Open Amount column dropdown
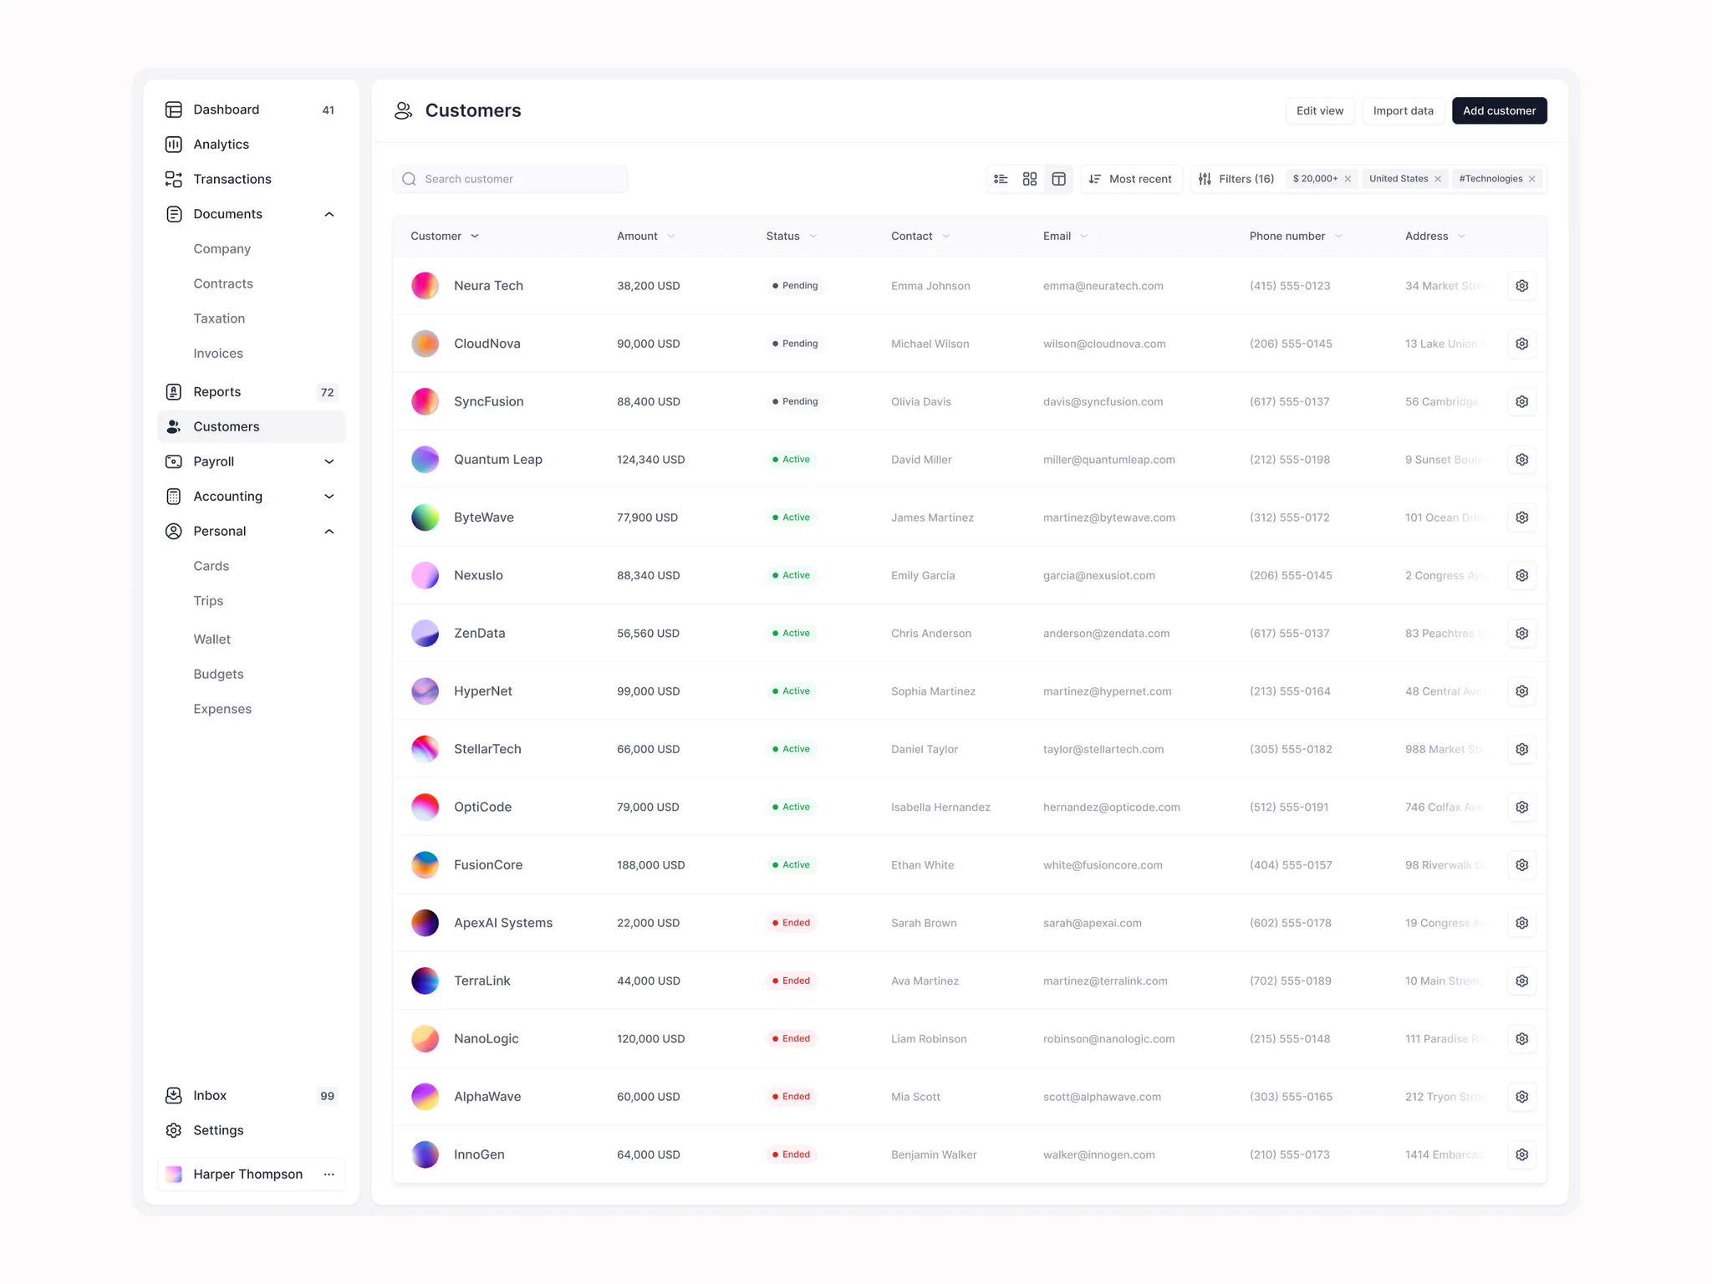The width and height of the screenshot is (1712, 1284). 671,237
